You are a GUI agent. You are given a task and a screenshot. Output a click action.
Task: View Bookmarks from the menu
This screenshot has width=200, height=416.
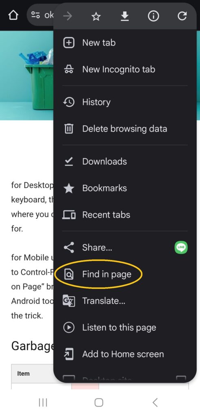pos(125,188)
